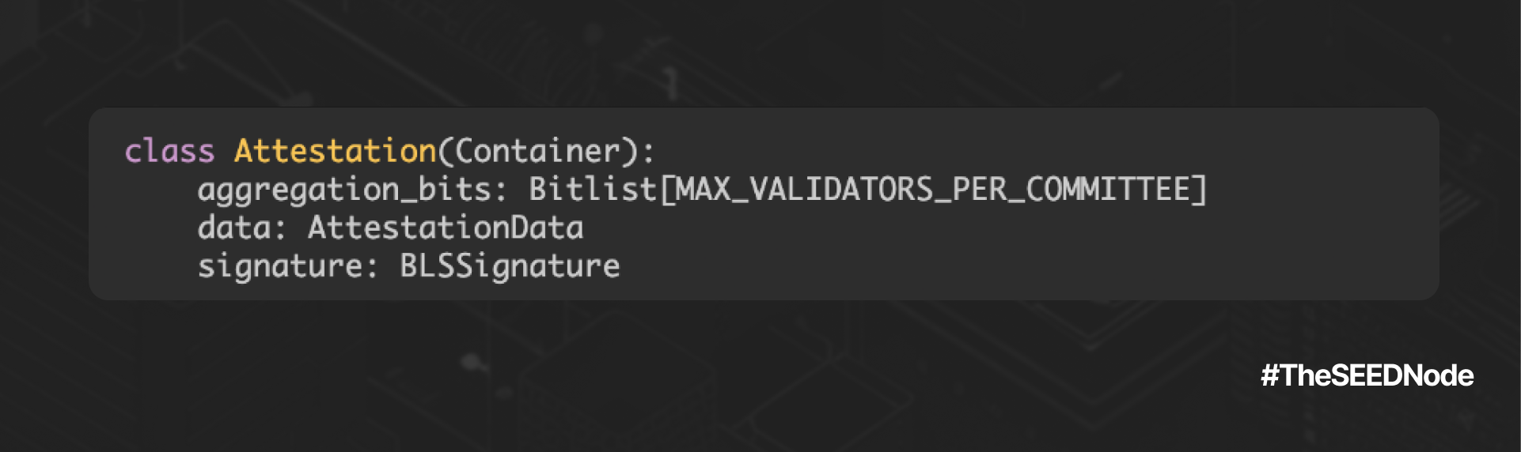Click the "aggregation_bits" field name

pos(343,190)
